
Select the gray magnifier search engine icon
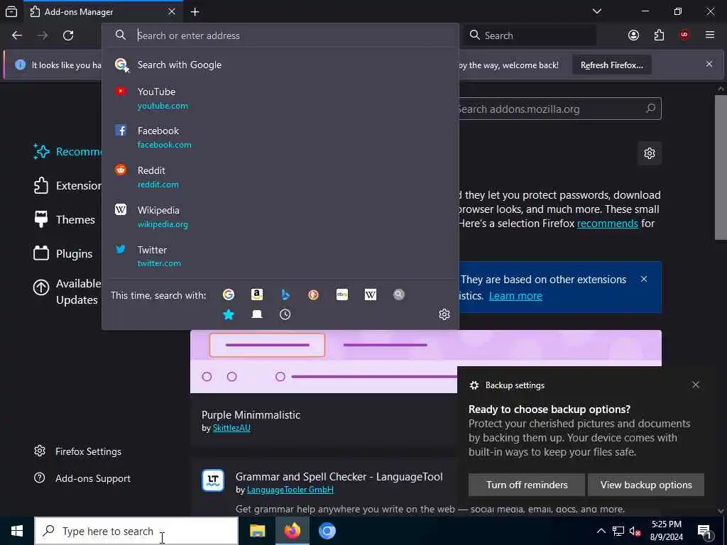(399, 294)
